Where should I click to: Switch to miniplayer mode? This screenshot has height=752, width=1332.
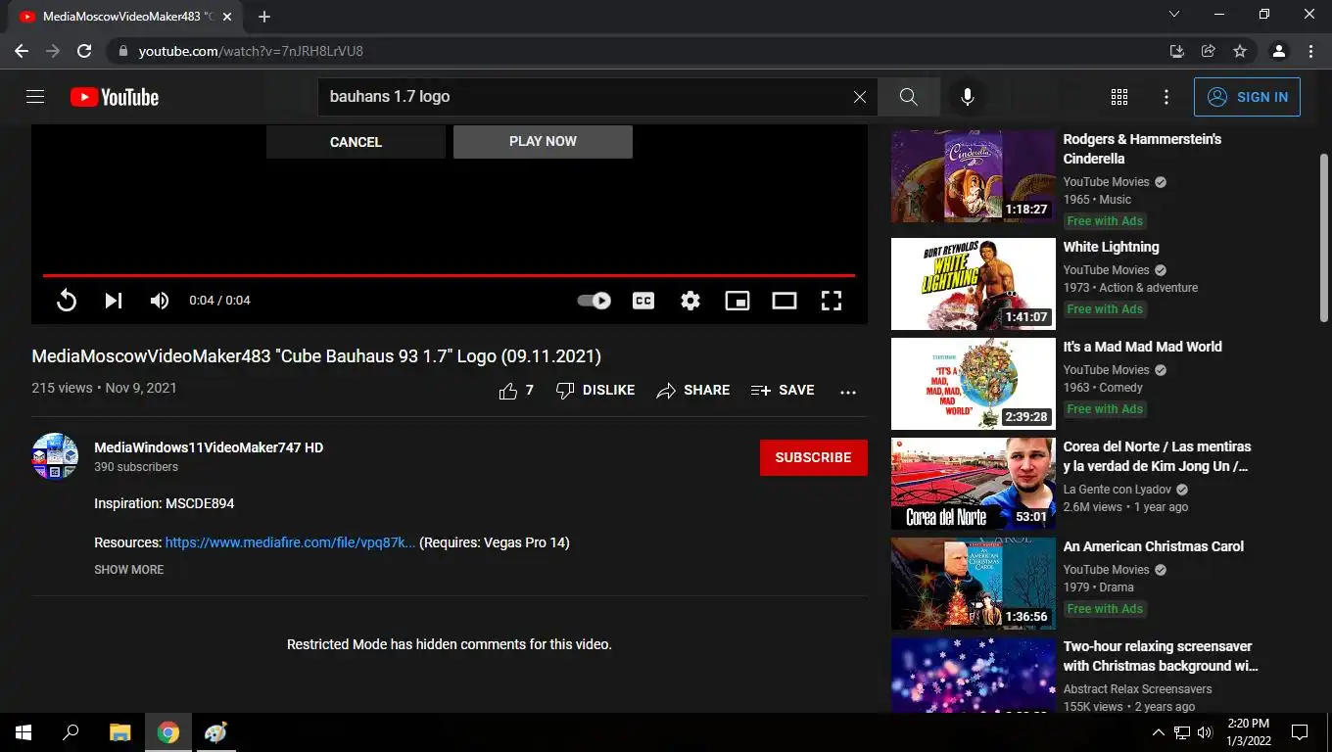pyautogui.click(x=737, y=301)
